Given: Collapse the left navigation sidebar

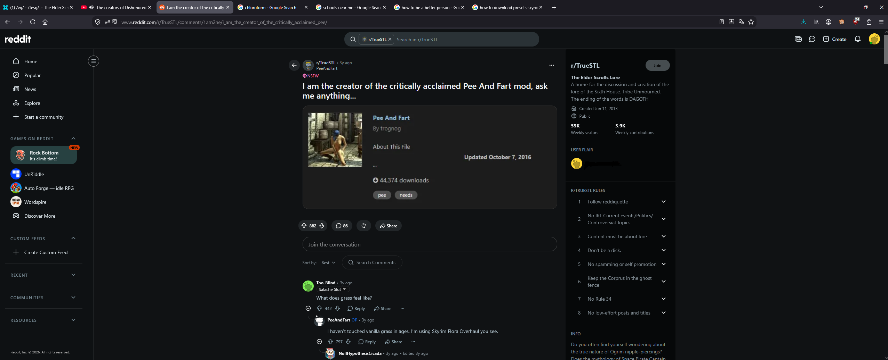Looking at the screenshot, I should [x=94, y=61].
